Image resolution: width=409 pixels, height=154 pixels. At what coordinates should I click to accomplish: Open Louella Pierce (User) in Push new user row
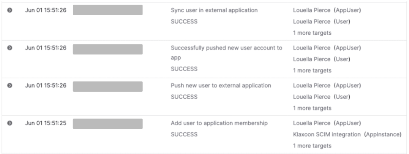point(321,97)
